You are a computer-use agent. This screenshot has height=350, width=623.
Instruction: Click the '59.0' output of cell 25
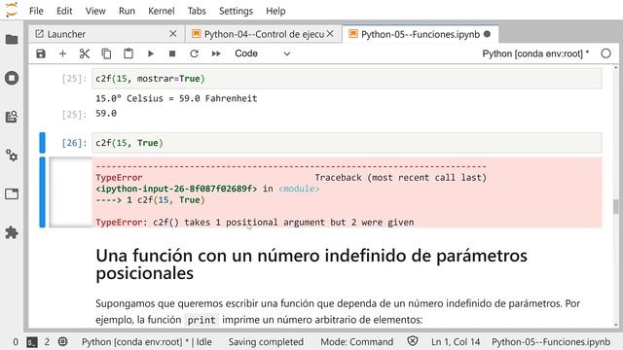106,114
